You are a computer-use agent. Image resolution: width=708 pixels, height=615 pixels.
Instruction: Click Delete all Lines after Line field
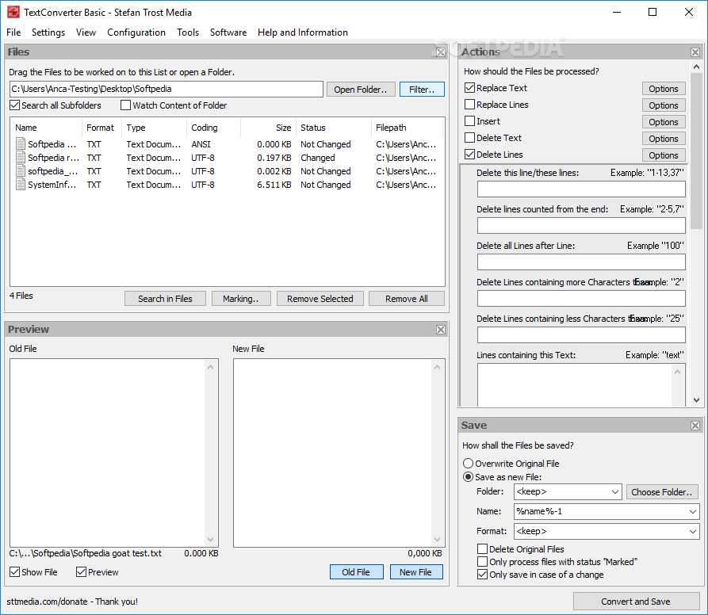pos(581,262)
